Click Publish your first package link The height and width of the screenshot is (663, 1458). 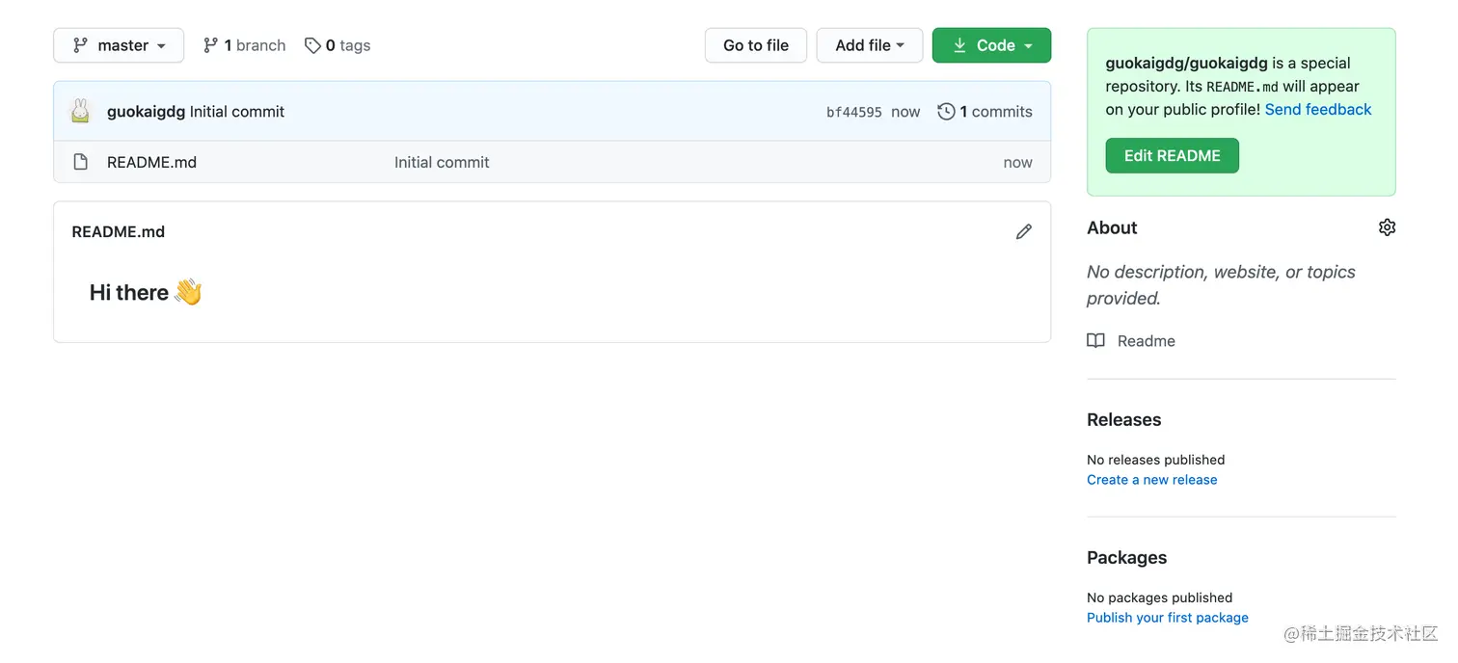tap(1168, 618)
